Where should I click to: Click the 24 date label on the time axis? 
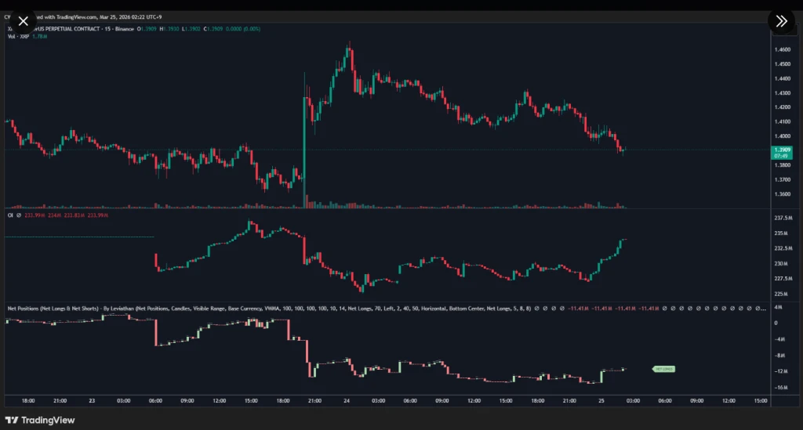coord(347,400)
